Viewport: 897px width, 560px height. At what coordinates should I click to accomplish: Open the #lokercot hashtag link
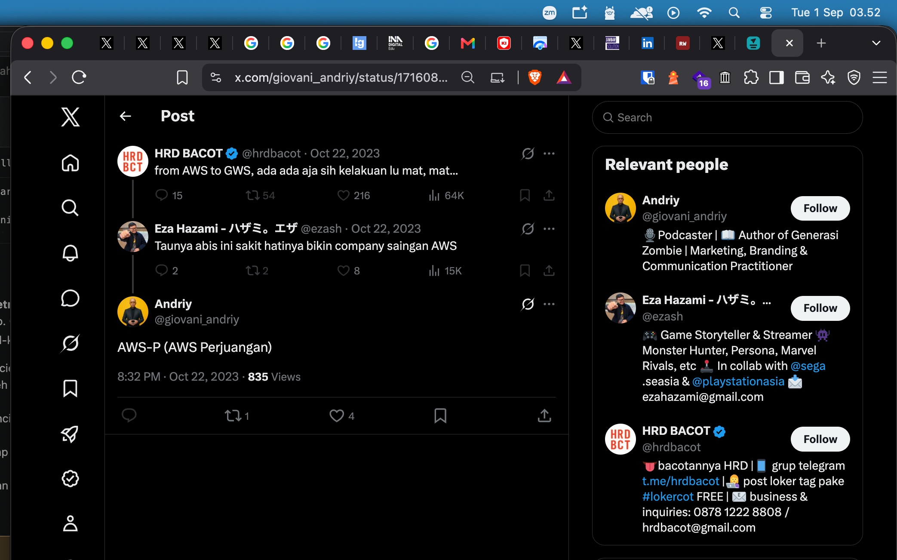pyautogui.click(x=668, y=497)
